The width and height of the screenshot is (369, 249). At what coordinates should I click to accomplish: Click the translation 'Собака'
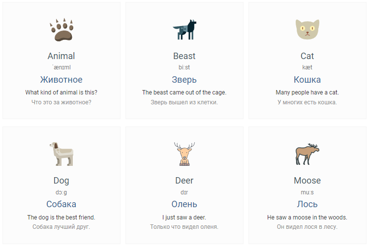(61, 204)
